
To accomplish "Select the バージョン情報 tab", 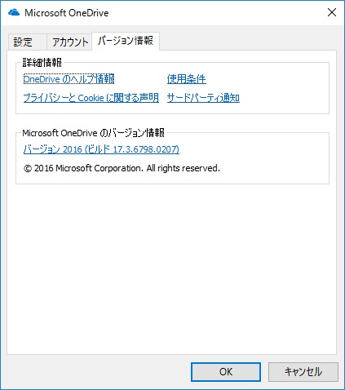I will (x=126, y=41).
